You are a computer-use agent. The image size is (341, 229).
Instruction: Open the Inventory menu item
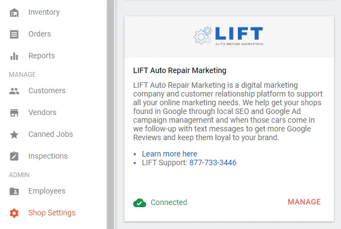point(44,12)
